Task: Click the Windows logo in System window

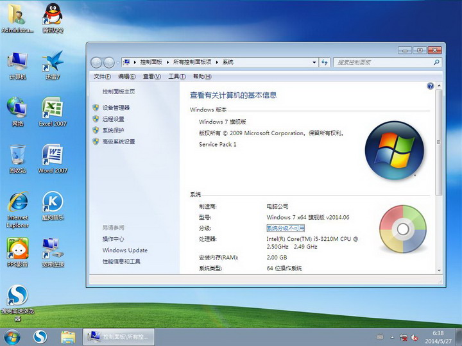Action: (395, 151)
